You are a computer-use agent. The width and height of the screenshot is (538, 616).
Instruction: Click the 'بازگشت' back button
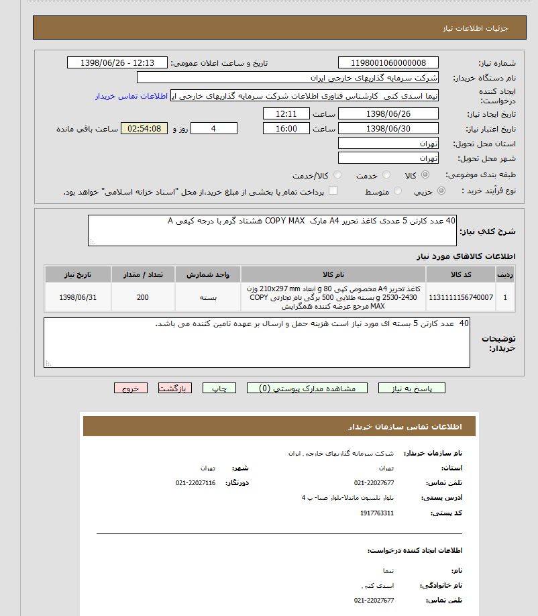pos(175,389)
